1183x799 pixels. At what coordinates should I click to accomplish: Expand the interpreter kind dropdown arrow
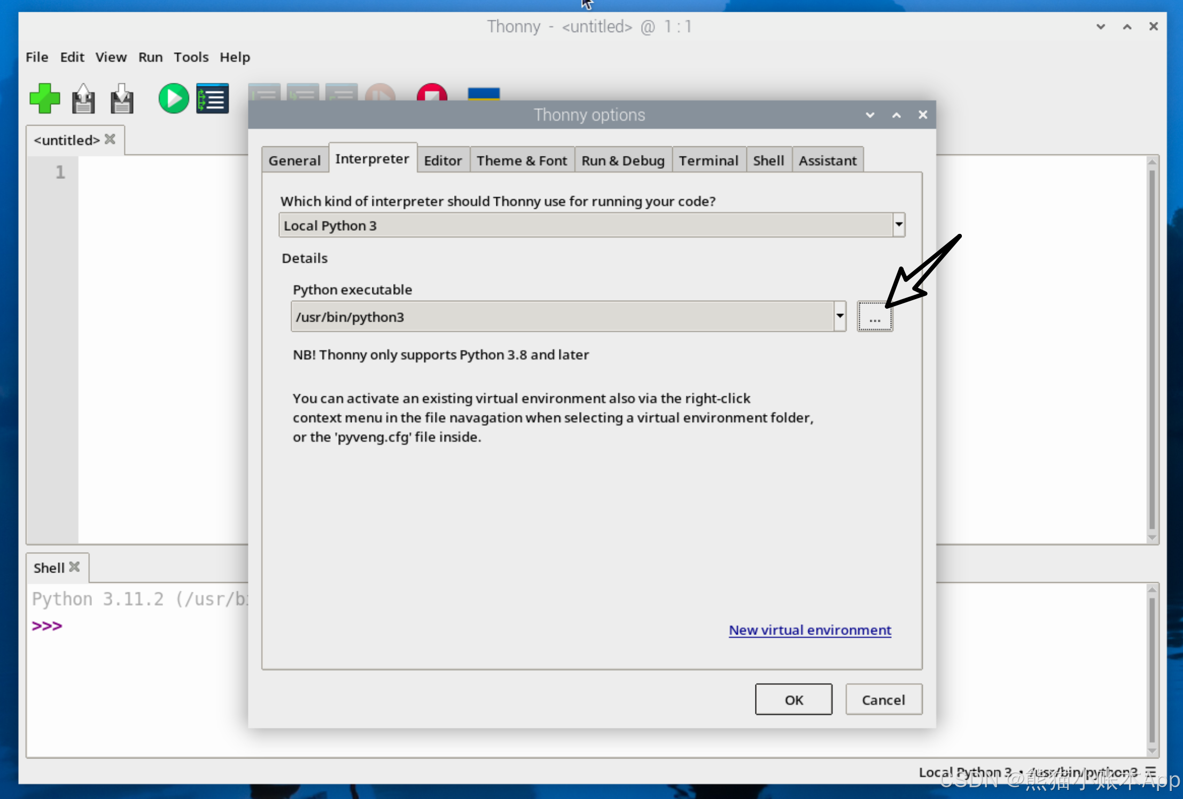(899, 225)
